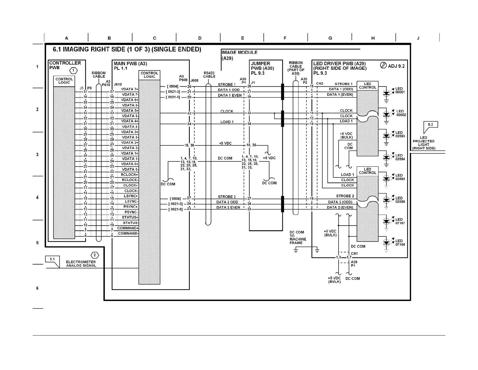
Task: Click hexagon note 1 on Controller PWB
Action: 74,71
